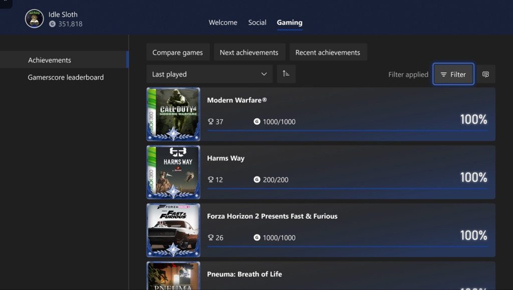Toggle sort order ascending/descending icon
513x290 pixels.
(x=286, y=74)
